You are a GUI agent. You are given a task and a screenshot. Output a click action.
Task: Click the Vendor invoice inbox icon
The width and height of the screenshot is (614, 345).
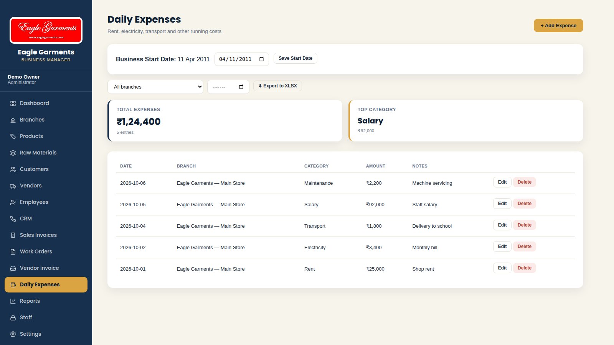click(13, 268)
